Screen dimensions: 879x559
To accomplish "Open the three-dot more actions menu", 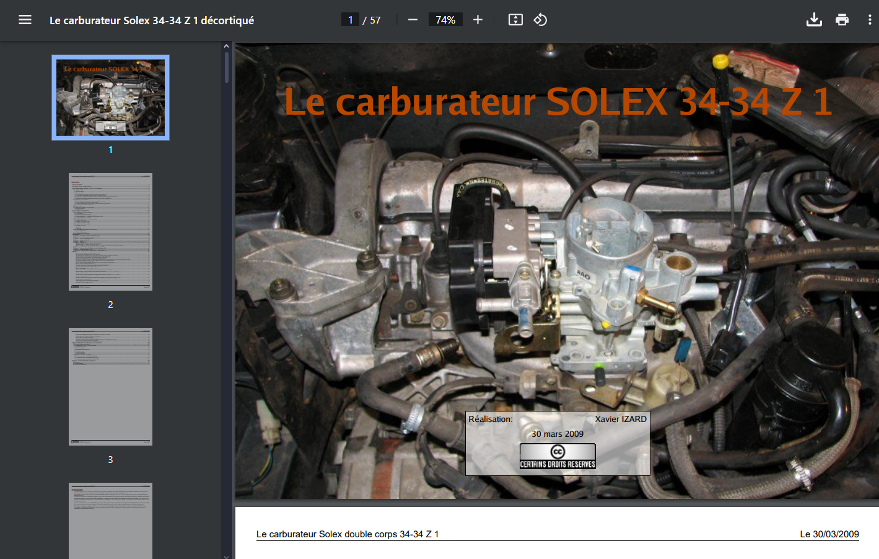I will 870,20.
